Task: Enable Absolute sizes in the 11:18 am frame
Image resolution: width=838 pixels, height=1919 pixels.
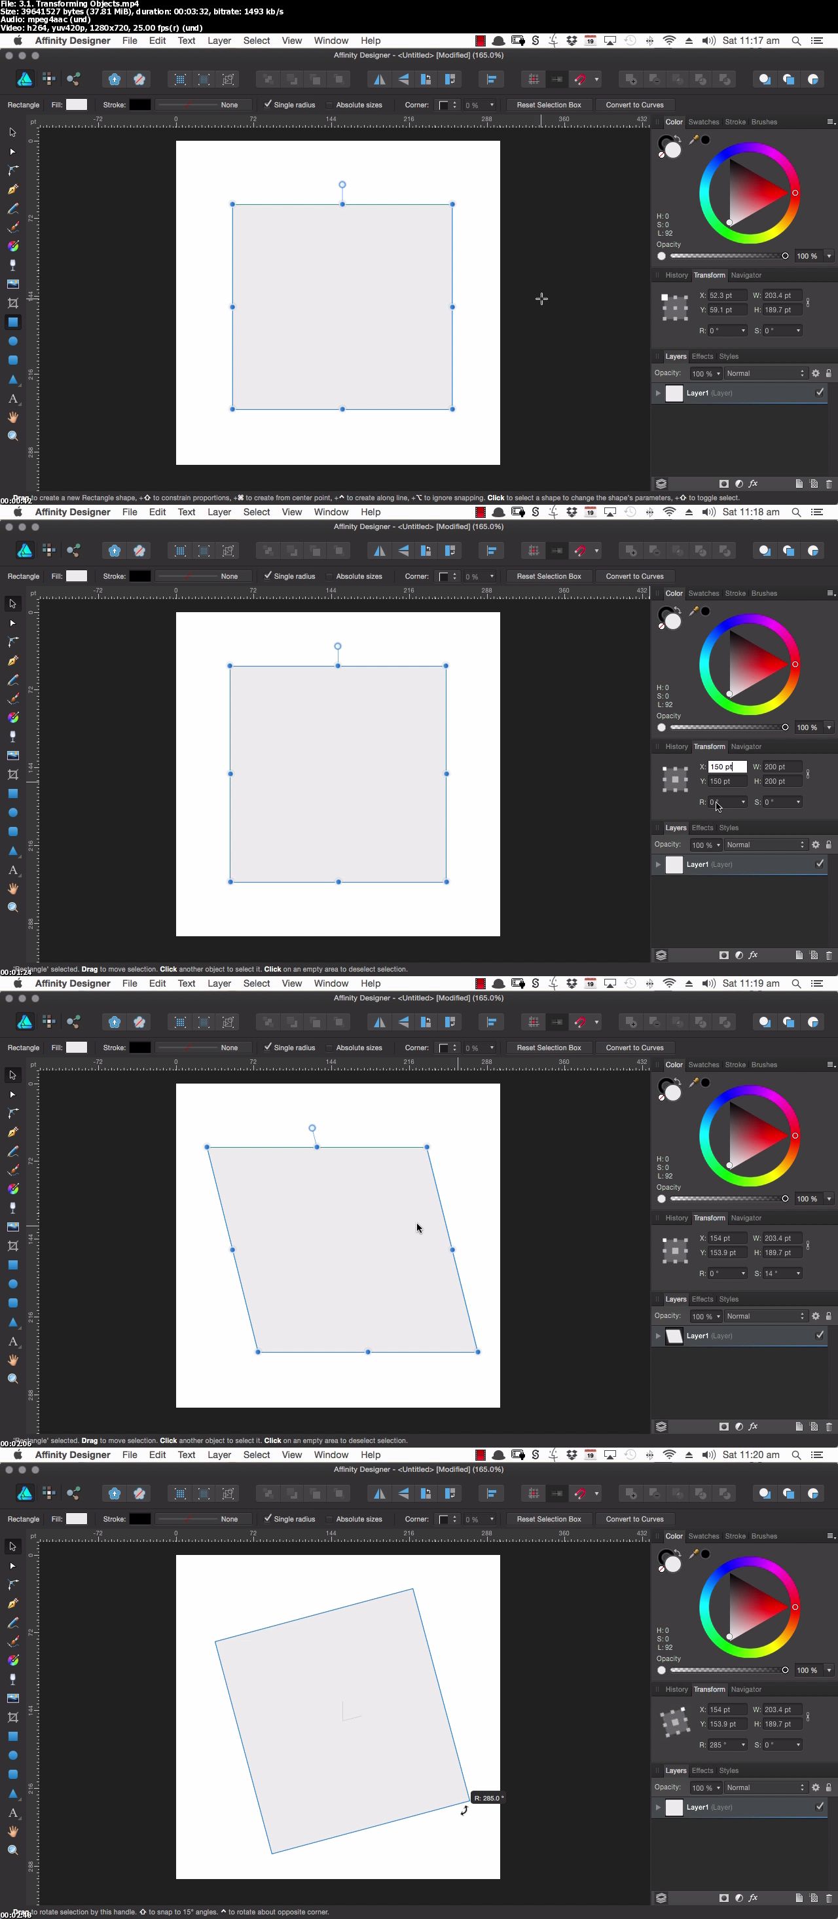Action: coord(330,577)
